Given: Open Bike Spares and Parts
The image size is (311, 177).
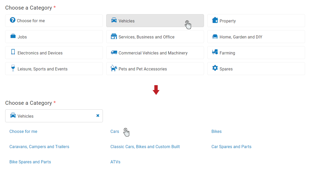Looking at the screenshot, I should click(30, 162).
